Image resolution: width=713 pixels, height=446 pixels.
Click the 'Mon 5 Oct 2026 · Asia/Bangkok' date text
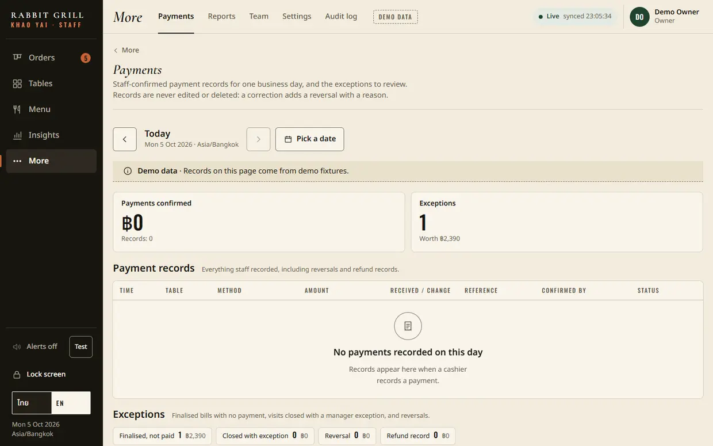191,145
